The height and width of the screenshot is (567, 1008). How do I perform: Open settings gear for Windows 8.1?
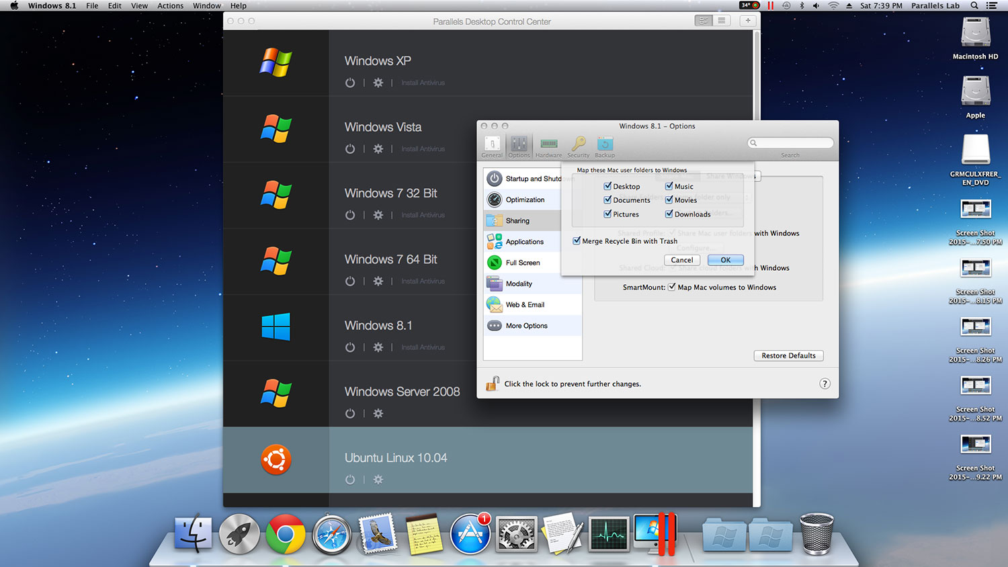[378, 347]
